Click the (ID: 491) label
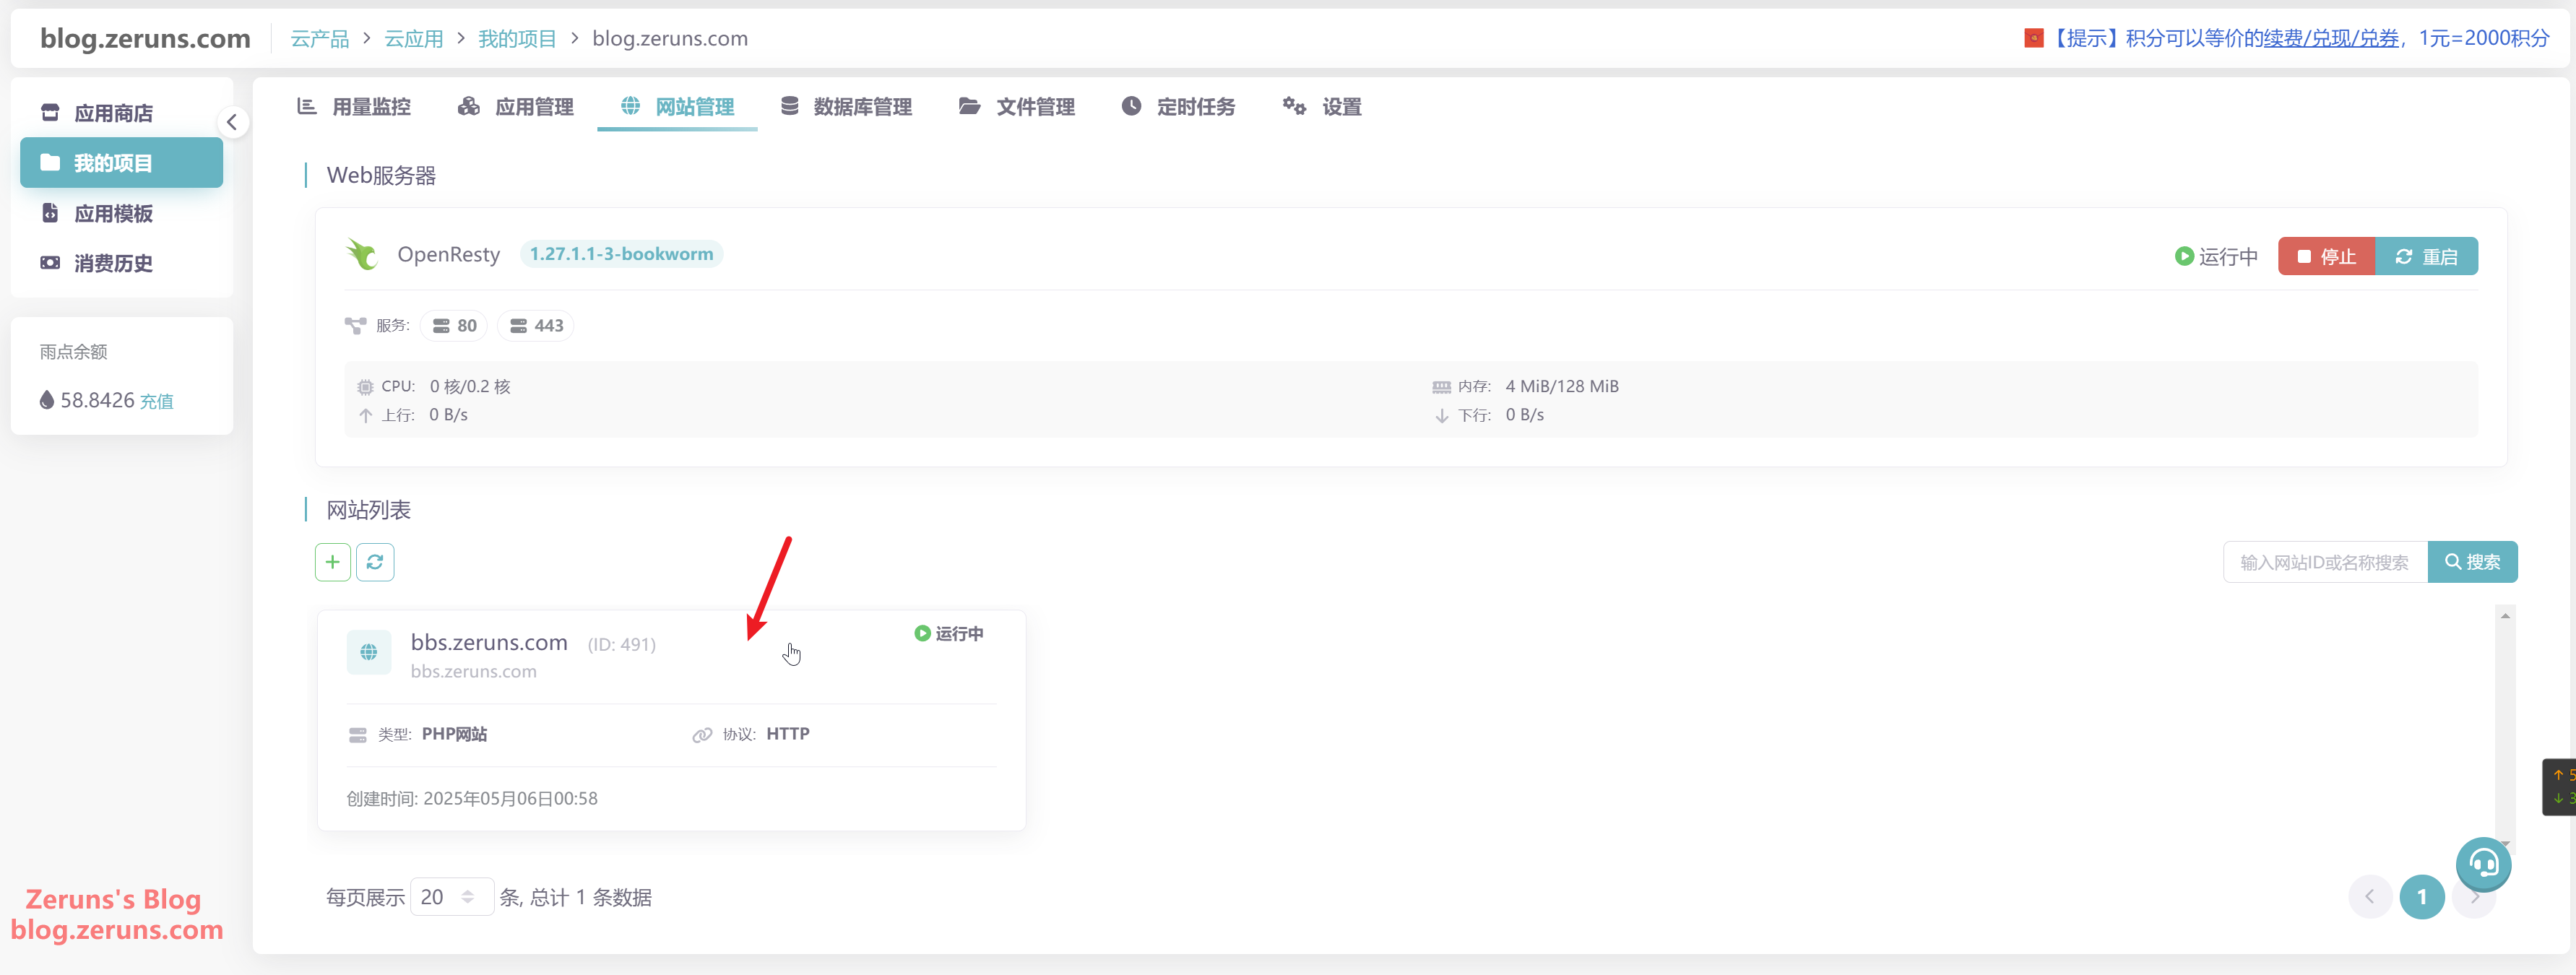 pyautogui.click(x=621, y=645)
